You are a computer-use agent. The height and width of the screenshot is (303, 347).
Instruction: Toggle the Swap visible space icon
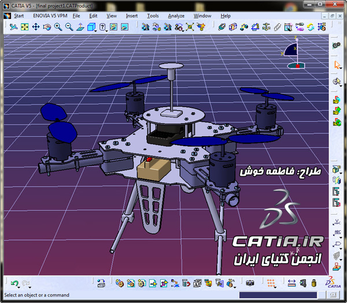pyautogui.click(x=124, y=27)
